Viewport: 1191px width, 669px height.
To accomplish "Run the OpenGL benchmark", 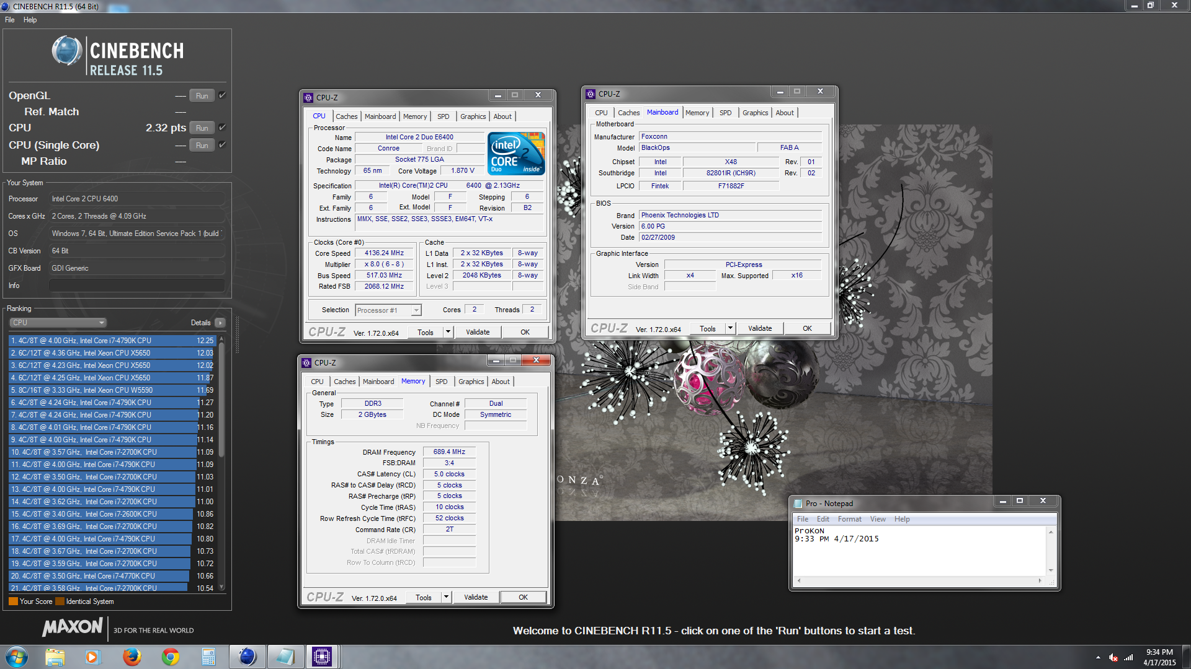I will (x=202, y=95).
